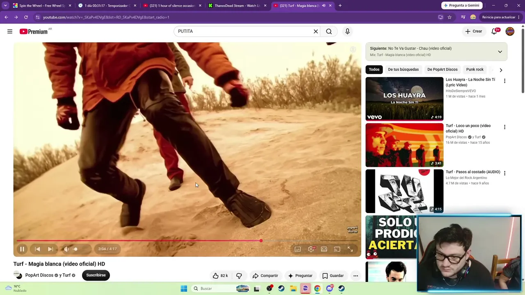The image size is (525, 295).
Task: Select the De tus búsquedas chip
Action: [403, 70]
